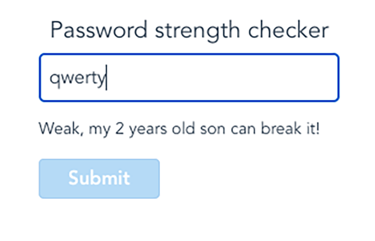Place cursor after "qwerty" in field

(x=106, y=78)
